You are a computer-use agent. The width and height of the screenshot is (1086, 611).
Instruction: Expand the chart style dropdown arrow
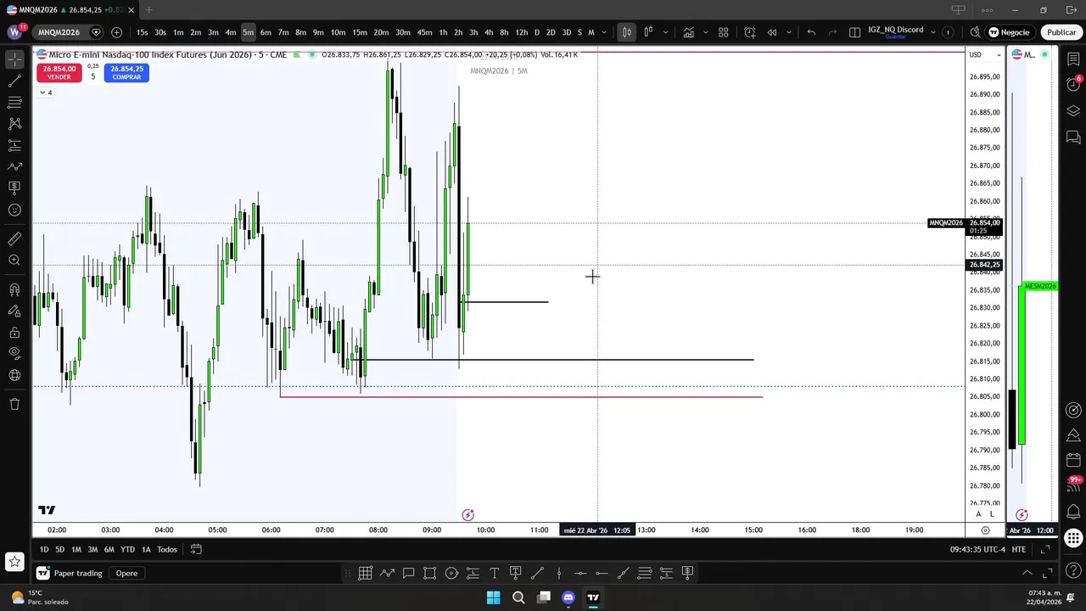pos(665,32)
